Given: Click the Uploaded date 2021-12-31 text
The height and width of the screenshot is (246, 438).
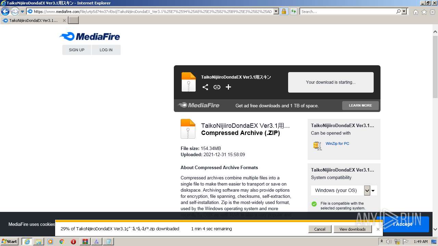Looking at the screenshot, I should [213, 154].
